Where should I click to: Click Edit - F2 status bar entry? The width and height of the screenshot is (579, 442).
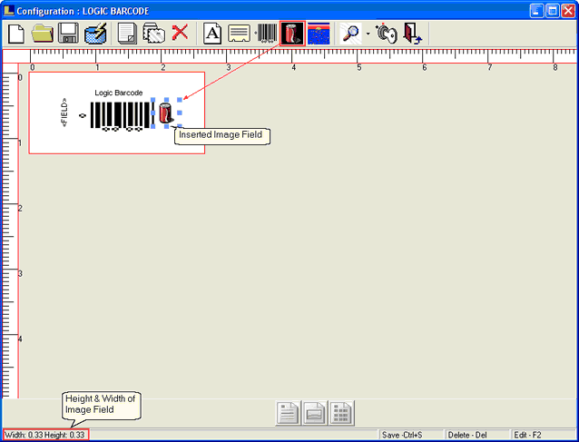pyautogui.click(x=544, y=435)
